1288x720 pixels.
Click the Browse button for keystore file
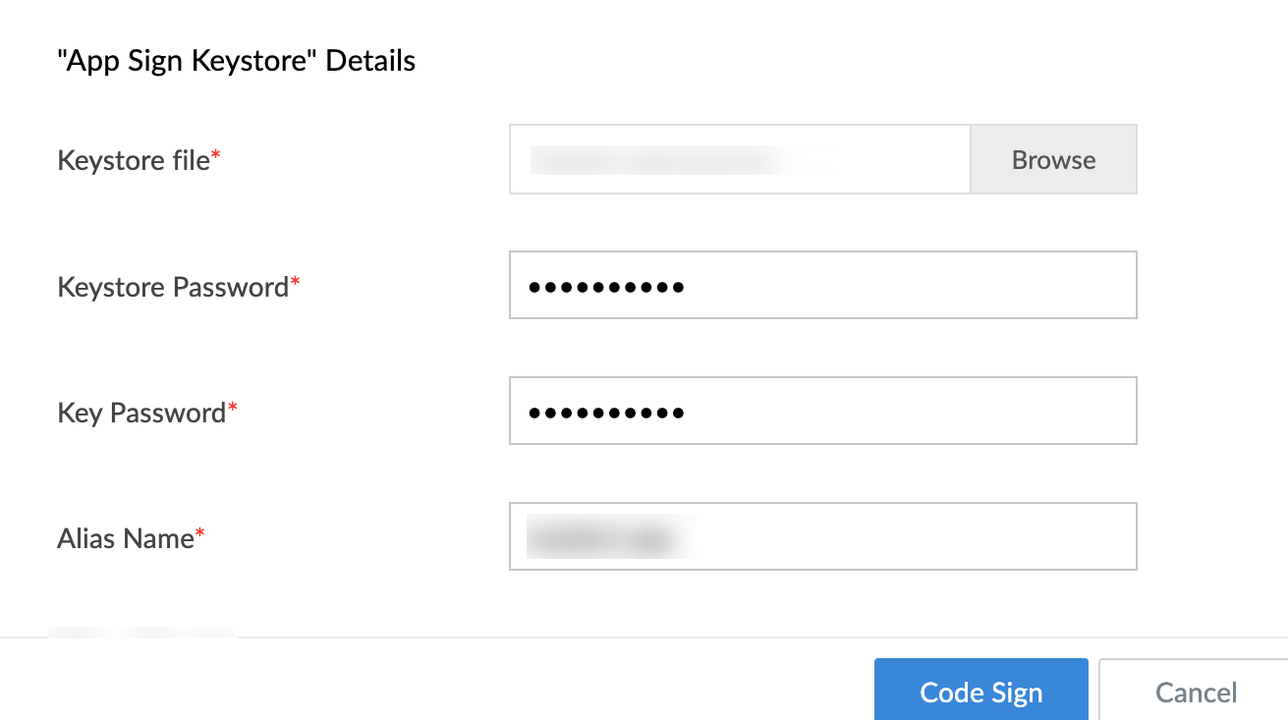tap(1052, 159)
